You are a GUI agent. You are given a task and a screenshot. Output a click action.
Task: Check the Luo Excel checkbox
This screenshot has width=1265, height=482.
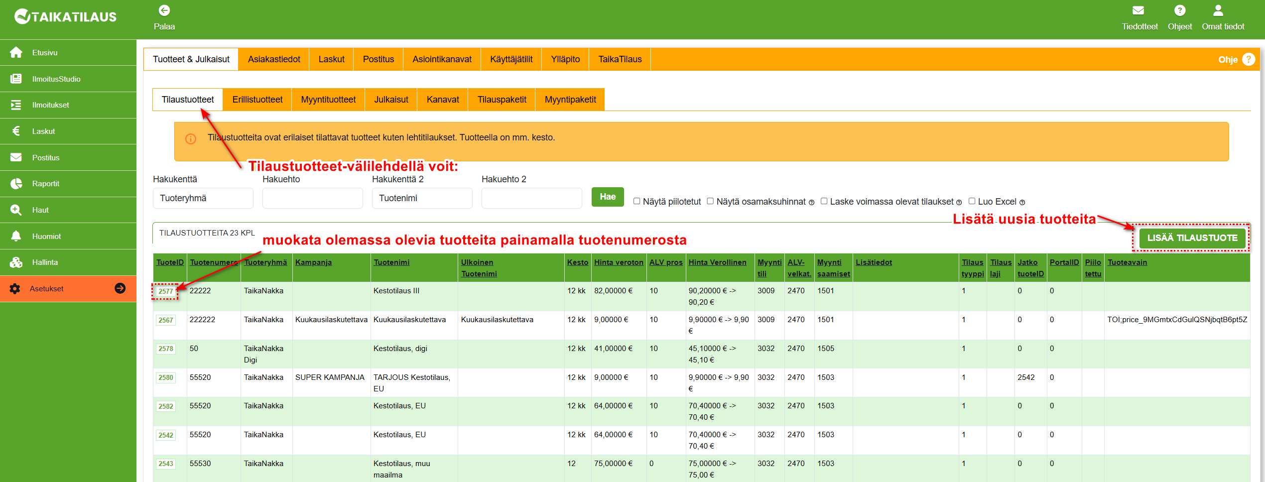point(972,201)
